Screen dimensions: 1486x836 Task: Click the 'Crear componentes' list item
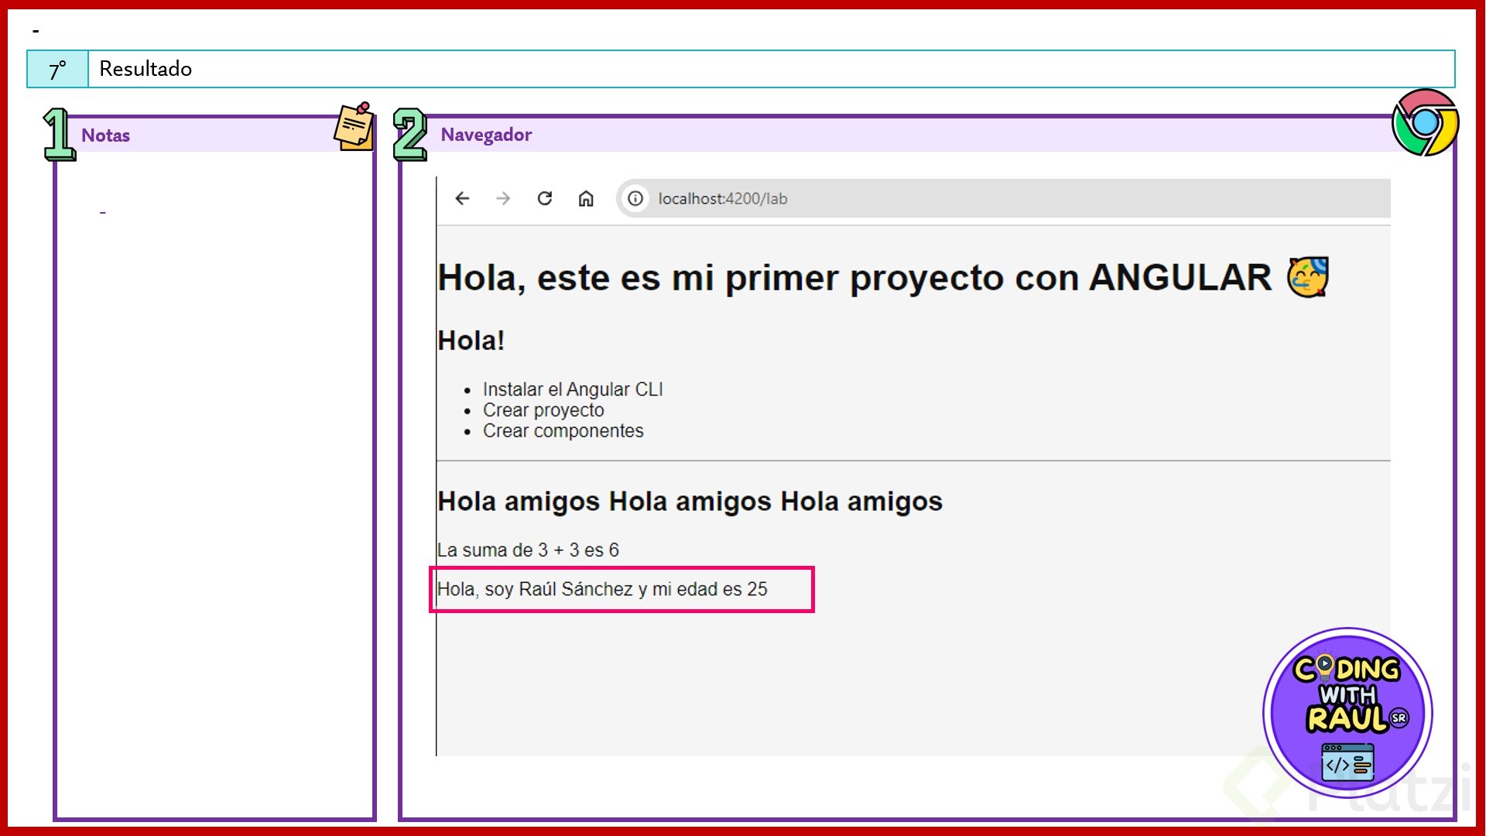563,431
